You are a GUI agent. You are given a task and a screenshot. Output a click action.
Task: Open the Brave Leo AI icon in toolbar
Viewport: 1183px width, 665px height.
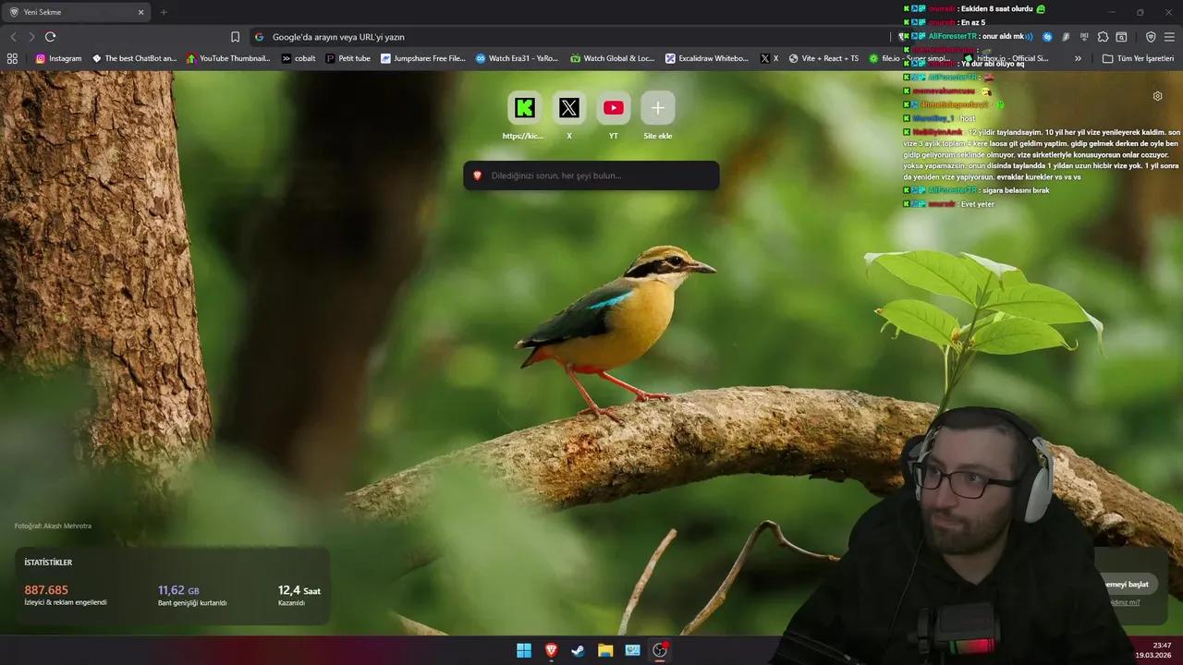coord(1047,37)
